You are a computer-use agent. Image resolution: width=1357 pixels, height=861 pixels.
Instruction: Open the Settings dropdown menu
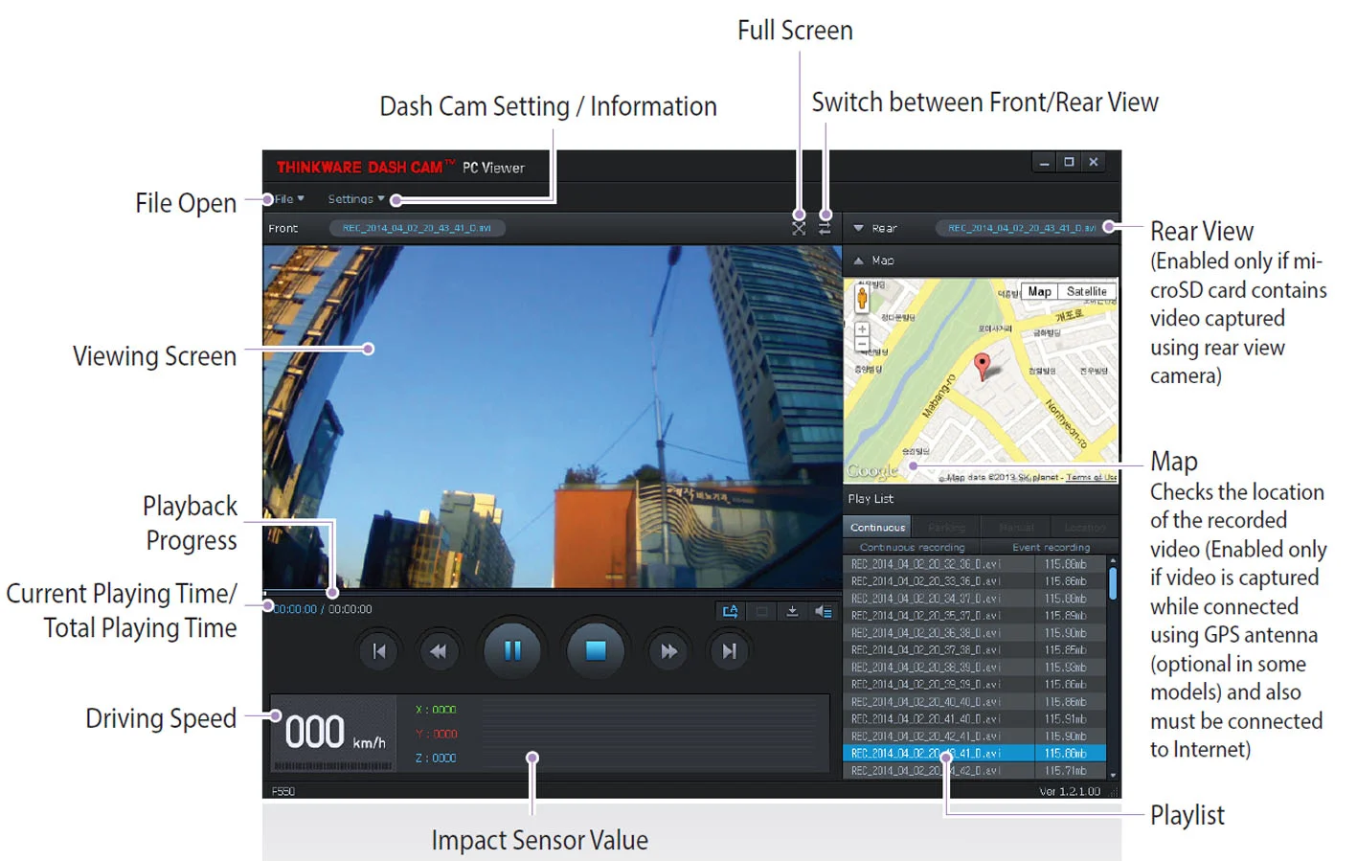pyautogui.click(x=355, y=199)
